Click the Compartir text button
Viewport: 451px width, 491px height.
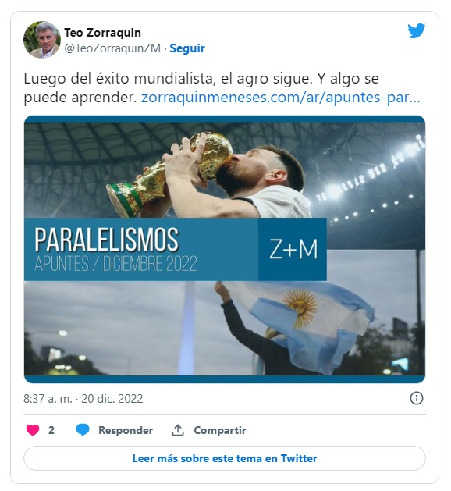point(220,430)
